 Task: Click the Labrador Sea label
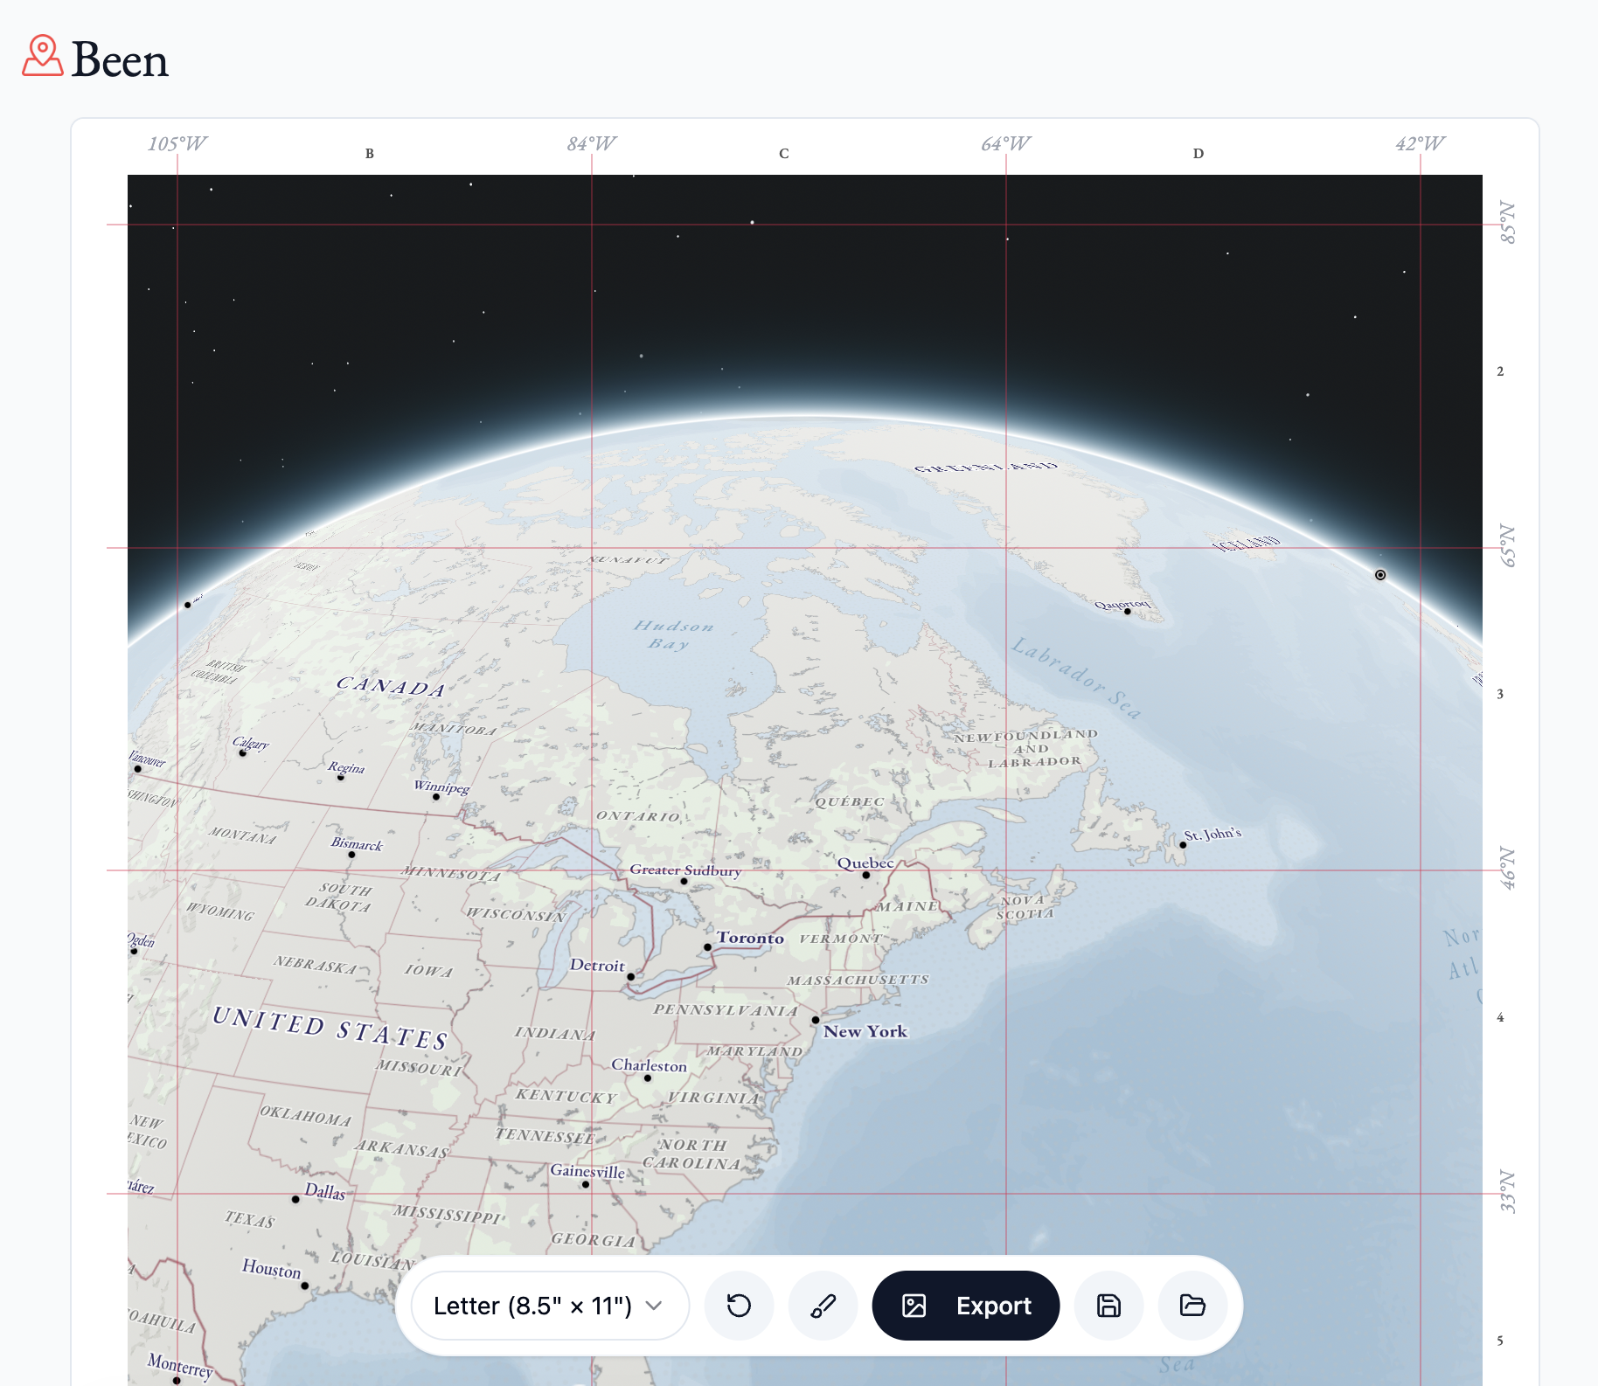pyautogui.click(x=1076, y=678)
